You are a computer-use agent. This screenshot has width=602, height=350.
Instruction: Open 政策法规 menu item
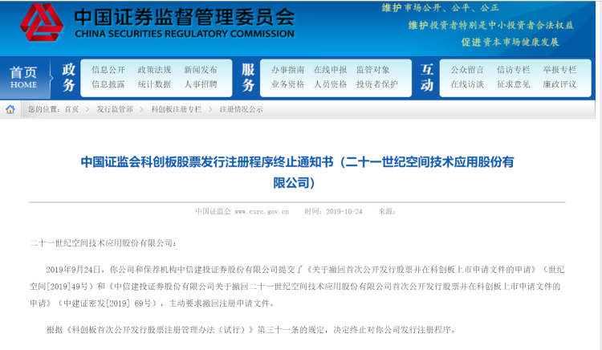(x=154, y=70)
